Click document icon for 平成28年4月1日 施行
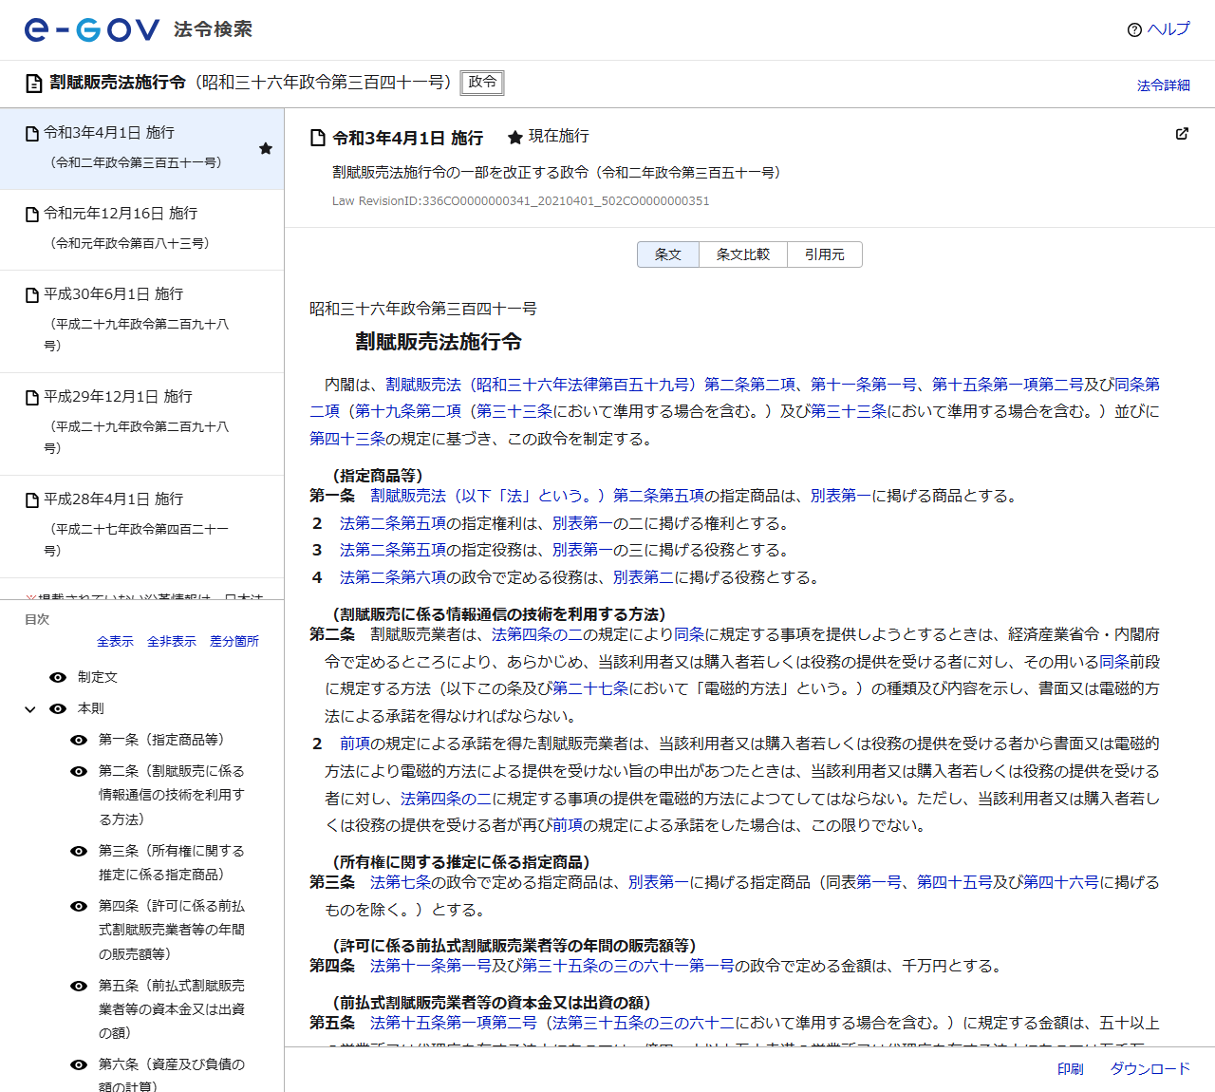The height and width of the screenshot is (1092, 1215). (x=32, y=500)
